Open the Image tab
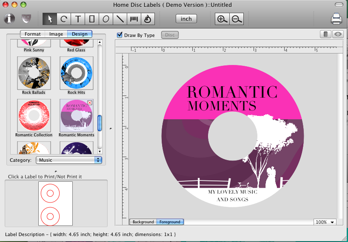 56,34
